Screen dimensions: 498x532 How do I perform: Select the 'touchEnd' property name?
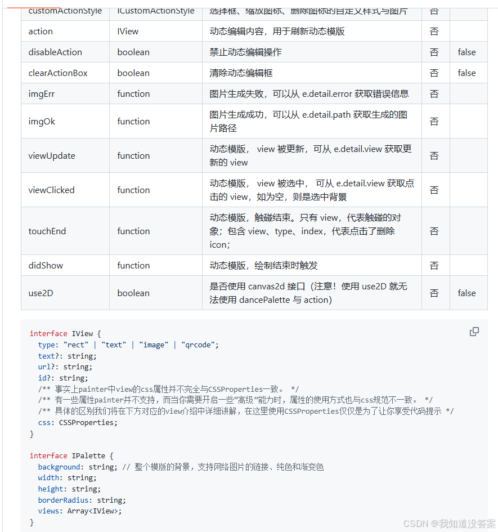pos(47,231)
